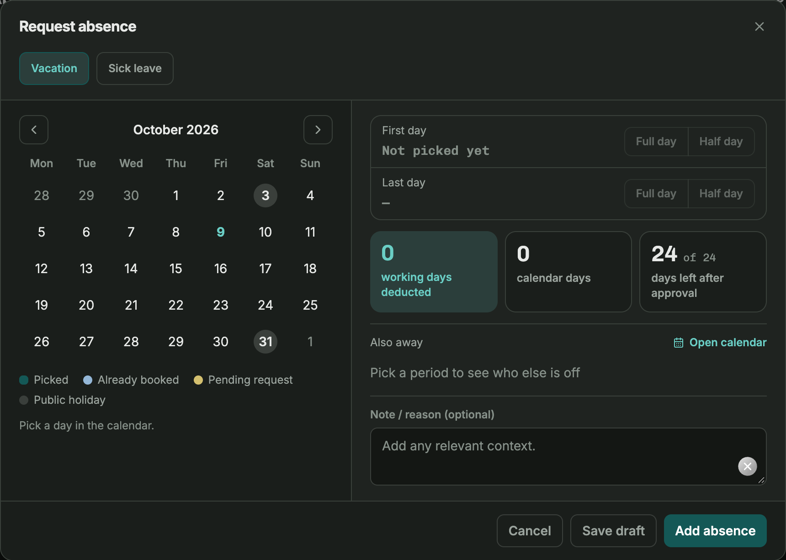Click the Pending request legend dot
This screenshot has height=560, width=786.
[198, 380]
